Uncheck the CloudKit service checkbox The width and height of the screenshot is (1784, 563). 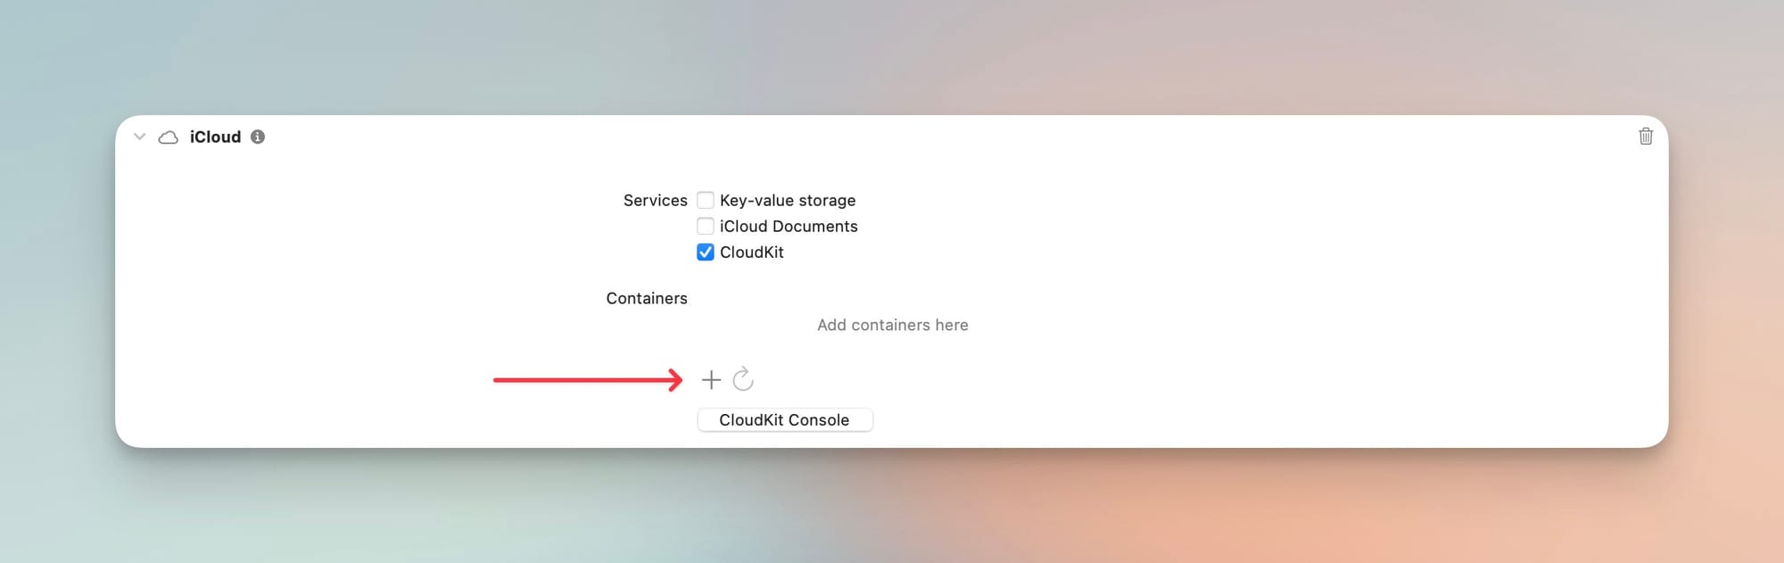(x=706, y=252)
